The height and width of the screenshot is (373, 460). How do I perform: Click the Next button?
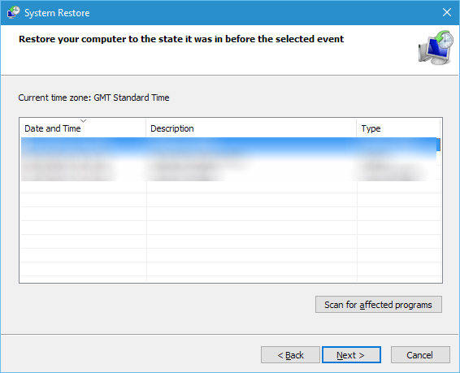[351, 355]
